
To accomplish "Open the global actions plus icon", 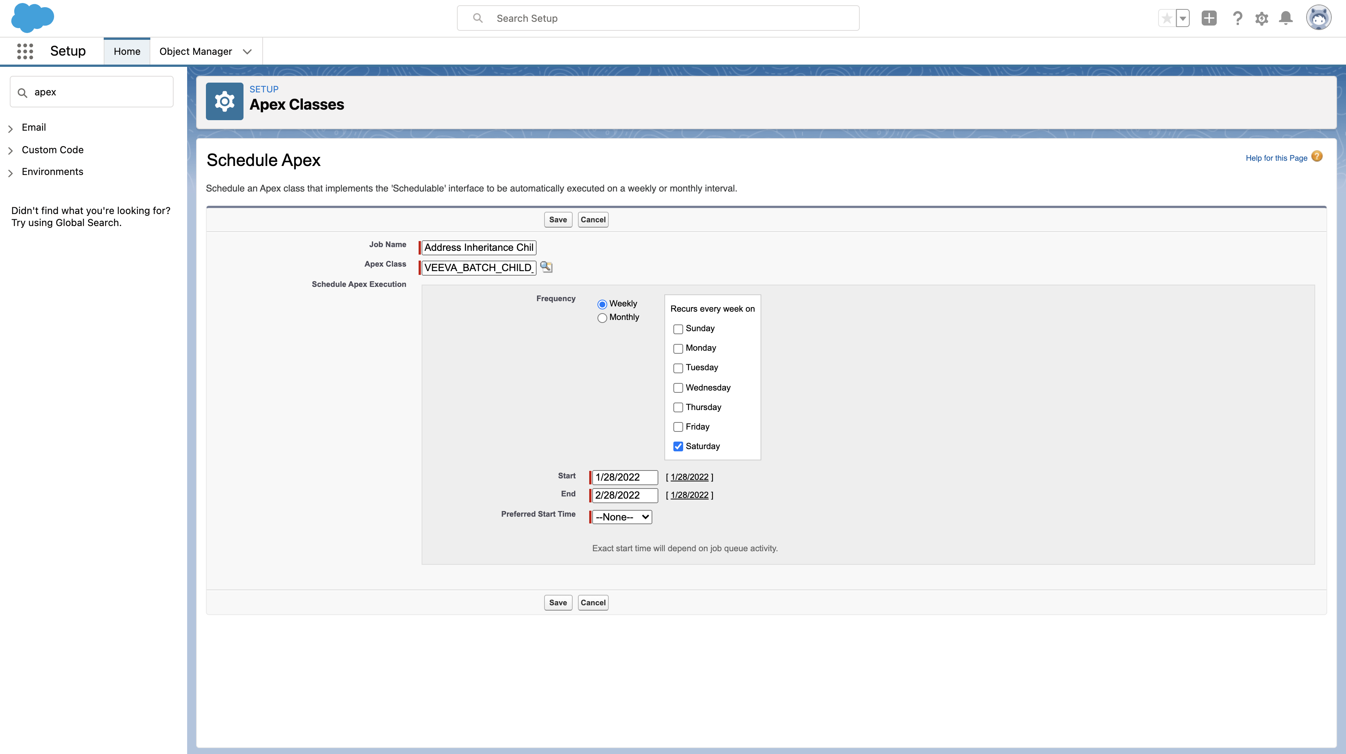I will 1208,18.
